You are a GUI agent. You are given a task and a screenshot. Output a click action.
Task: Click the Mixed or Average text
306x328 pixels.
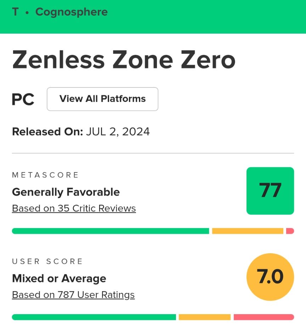coord(59,278)
